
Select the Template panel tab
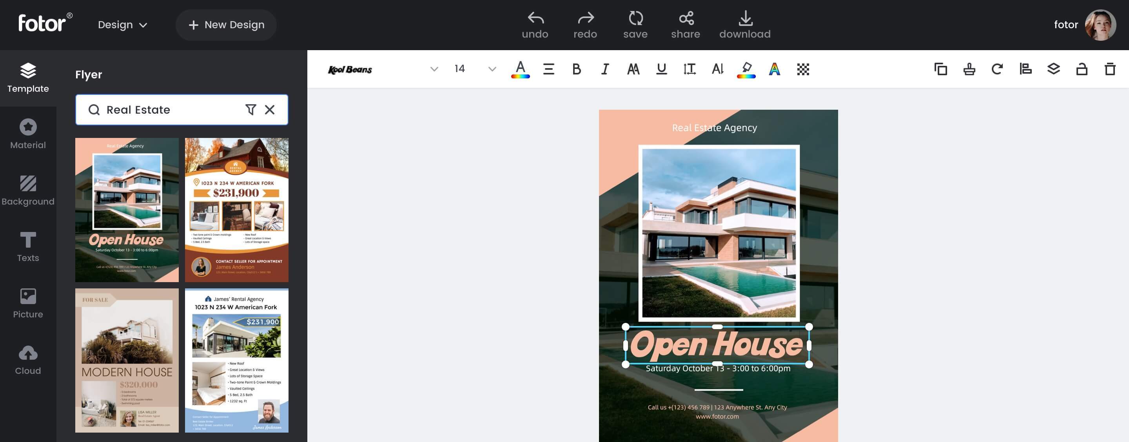[x=27, y=78]
